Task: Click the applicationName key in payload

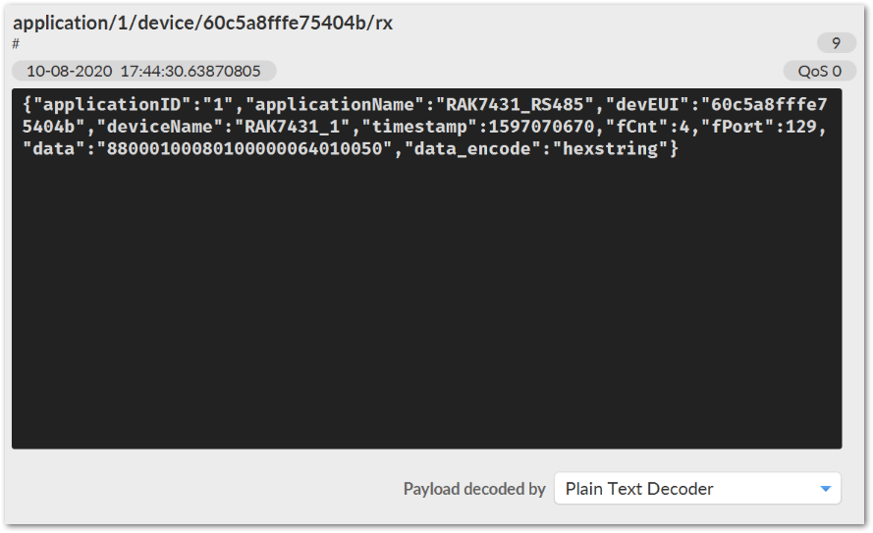Action: point(334,104)
